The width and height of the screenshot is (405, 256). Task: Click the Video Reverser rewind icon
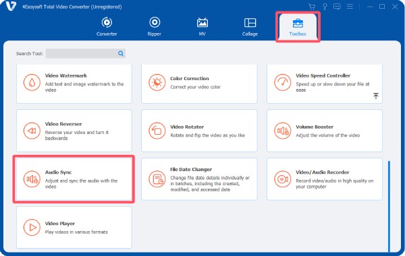click(x=32, y=131)
